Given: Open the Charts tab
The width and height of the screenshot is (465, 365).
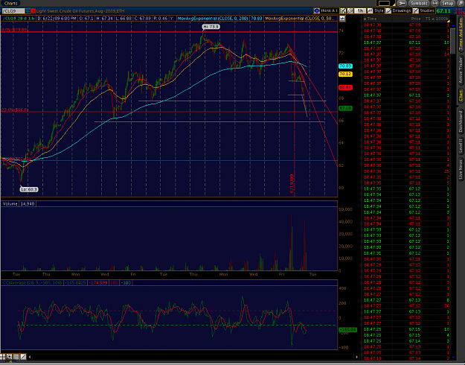Looking at the screenshot, I should (10, 3).
